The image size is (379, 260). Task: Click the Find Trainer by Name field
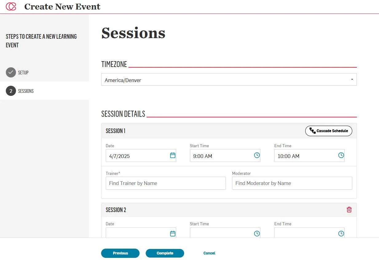click(x=166, y=183)
